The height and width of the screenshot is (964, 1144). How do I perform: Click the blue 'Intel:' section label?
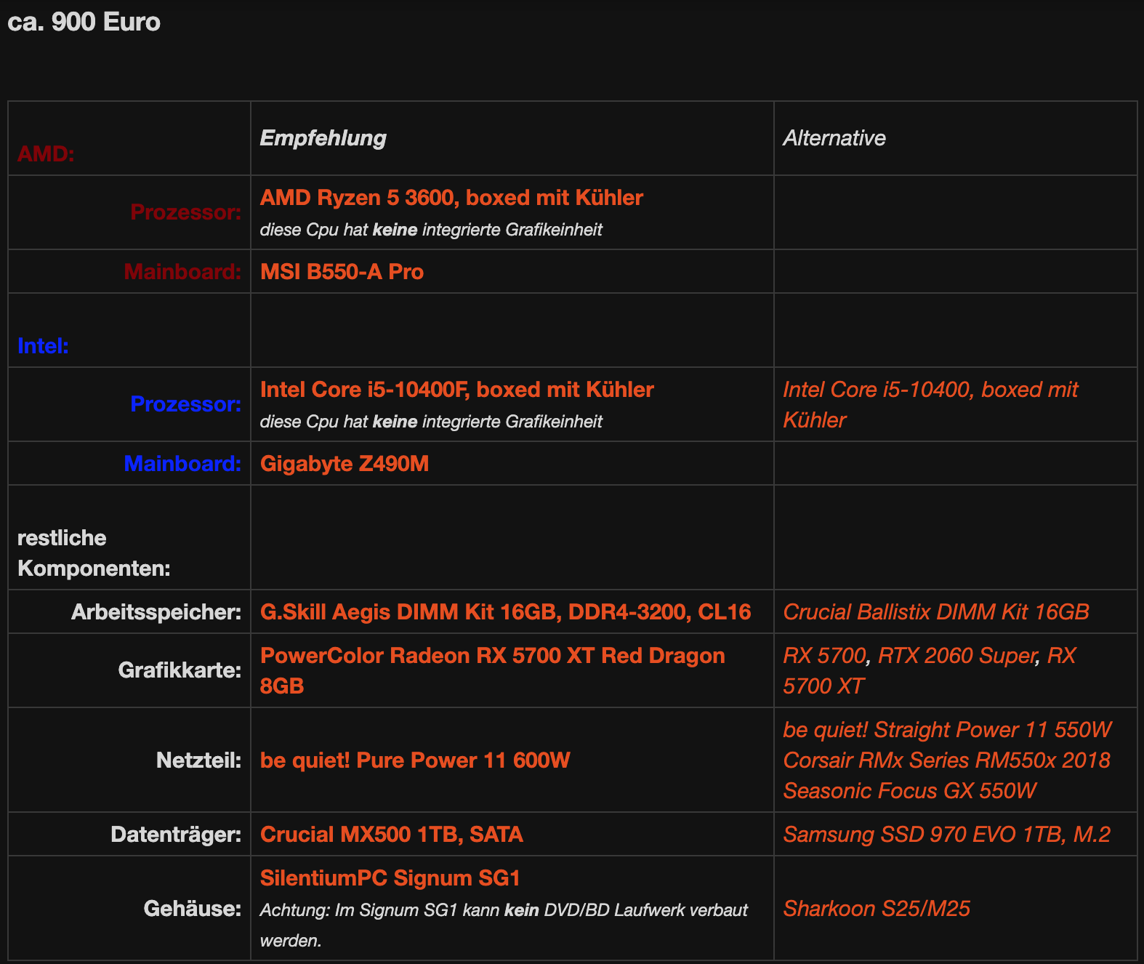[x=43, y=346]
